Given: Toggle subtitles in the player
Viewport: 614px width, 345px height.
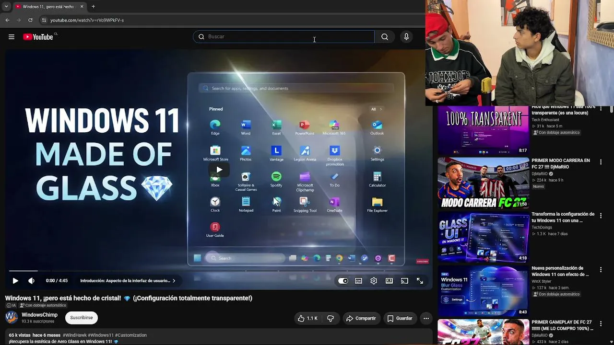Looking at the screenshot, I should 358,281.
